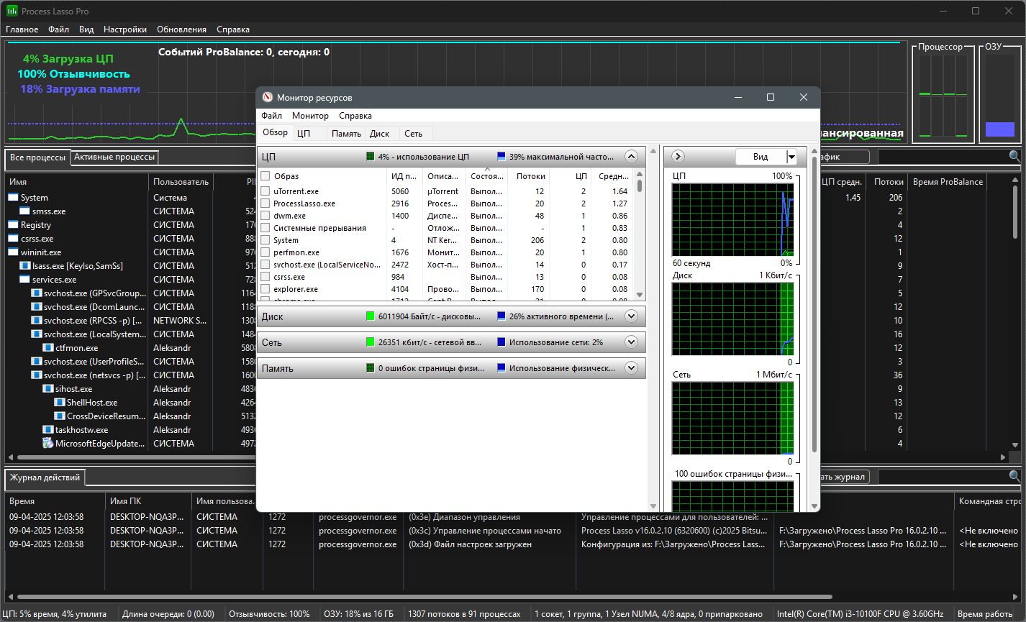Image resolution: width=1026 pixels, height=622 pixels.
Task: Click the CrossDeviceResum process icon
Action: [x=59, y=416]
